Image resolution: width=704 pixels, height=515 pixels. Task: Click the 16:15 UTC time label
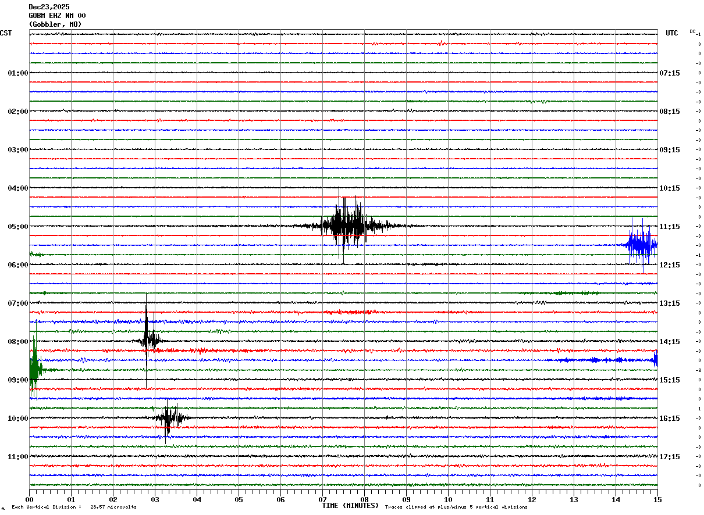[670, 419]
